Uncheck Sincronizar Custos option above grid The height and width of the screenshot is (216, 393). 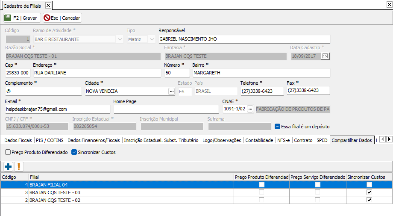click(x=74, y=152)
